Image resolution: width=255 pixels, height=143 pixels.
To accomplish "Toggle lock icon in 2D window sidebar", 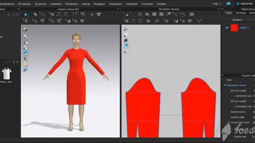I will [x=126, y=52].
